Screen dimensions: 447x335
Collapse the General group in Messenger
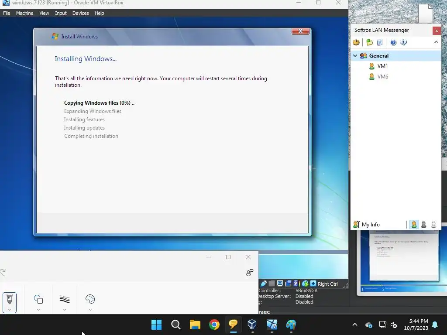pyautogui.click(x=355, y=56)
